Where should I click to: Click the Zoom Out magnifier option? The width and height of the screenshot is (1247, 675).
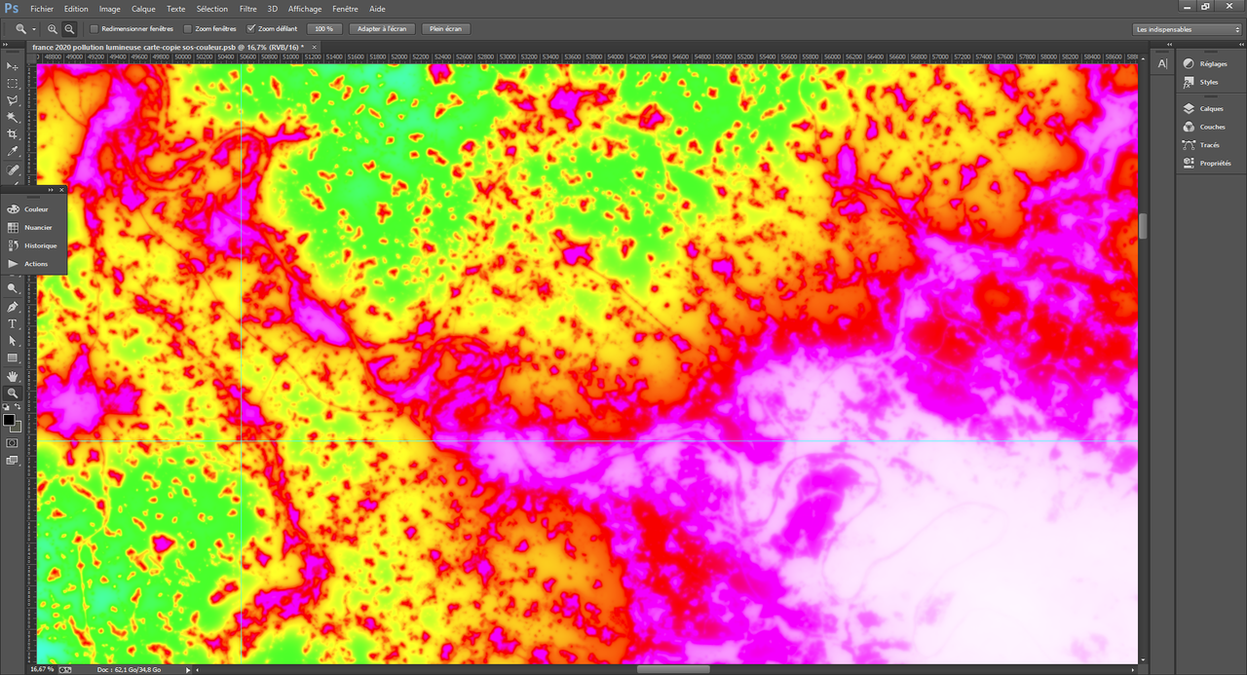(x=69, y=29)
